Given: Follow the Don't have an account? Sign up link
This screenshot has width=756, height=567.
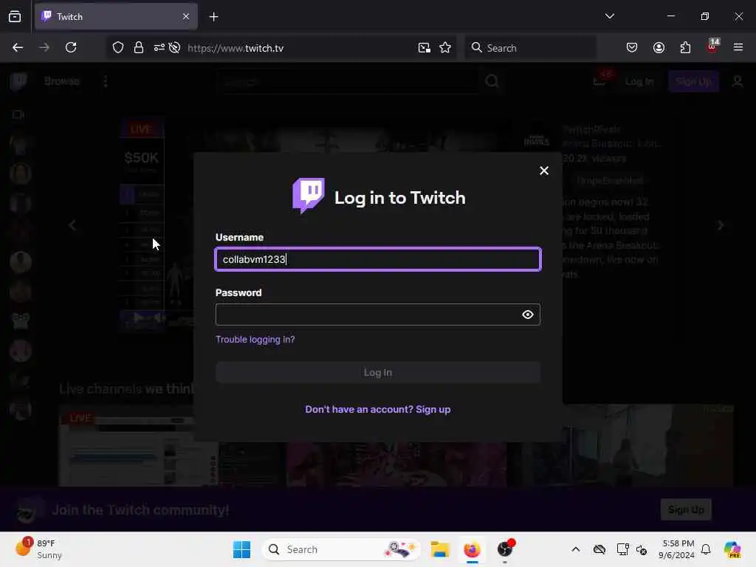Looking at the screenshot, I should pyautogui.click(x=378, y=409).
